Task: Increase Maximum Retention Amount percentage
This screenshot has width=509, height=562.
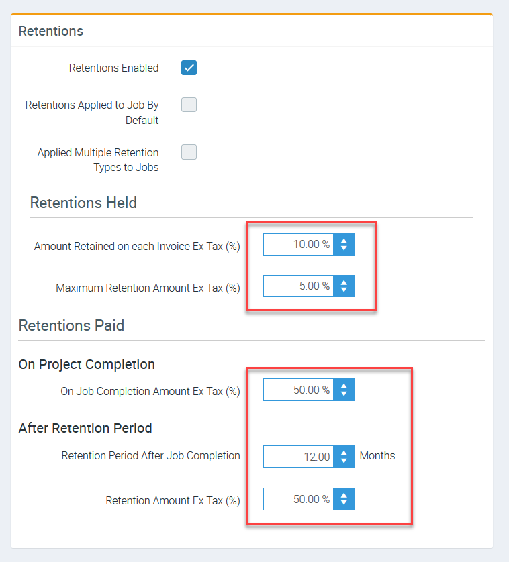Action: pyautogui.click(x=344, y=282)
